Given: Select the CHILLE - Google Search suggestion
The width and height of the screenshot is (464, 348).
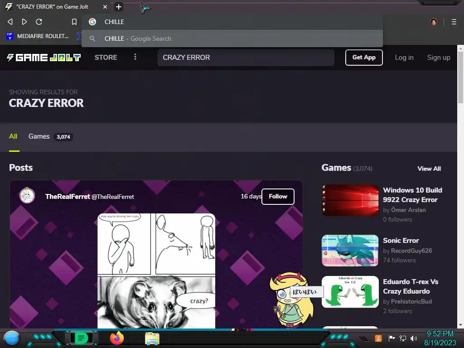Looking at the screenshot, I should [x=232, y=39].
